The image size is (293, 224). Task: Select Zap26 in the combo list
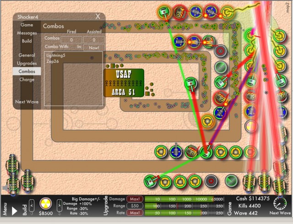click(53, 61)
